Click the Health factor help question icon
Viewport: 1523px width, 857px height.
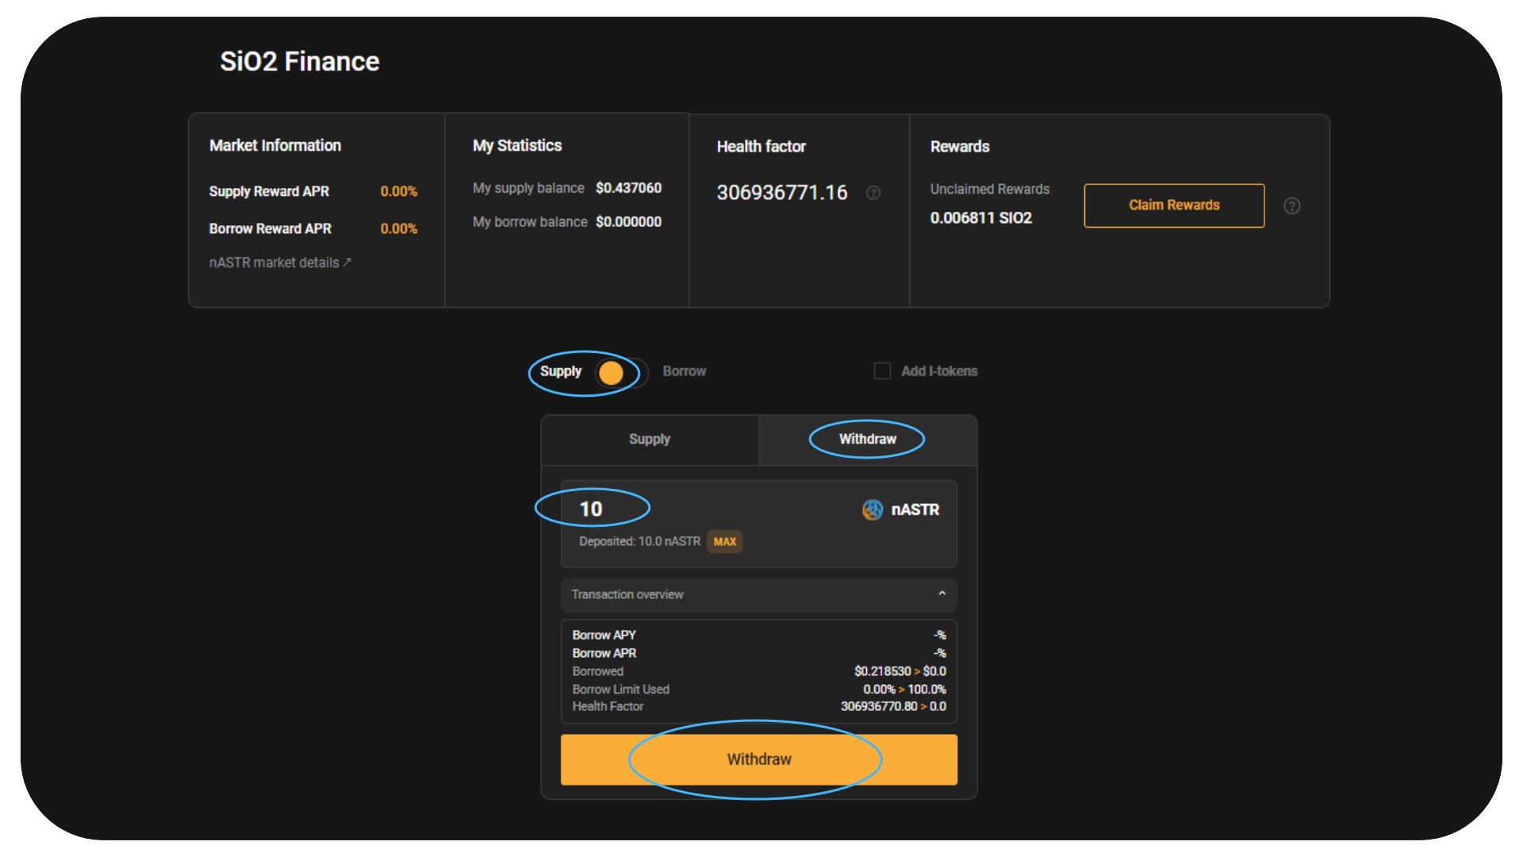point(873,193)
